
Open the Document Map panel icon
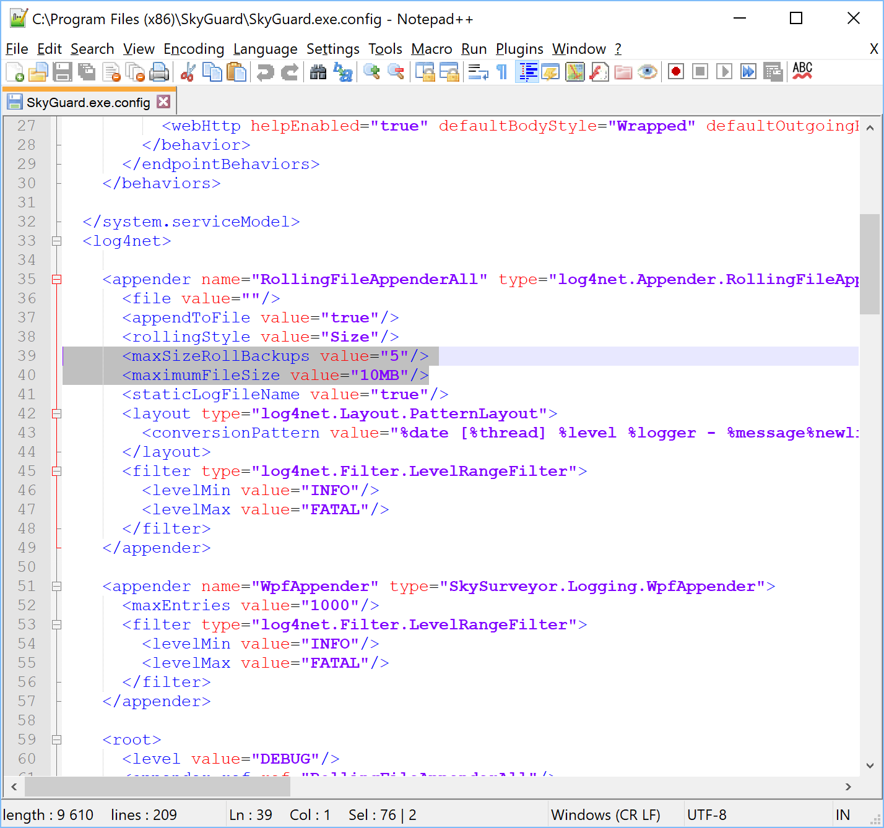[x=574, y=72]
